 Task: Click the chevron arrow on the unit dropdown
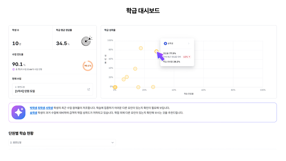point(112,143)
